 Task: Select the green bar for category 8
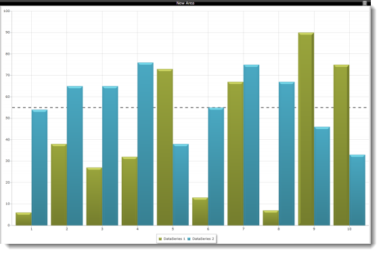[x=271, y=218]
